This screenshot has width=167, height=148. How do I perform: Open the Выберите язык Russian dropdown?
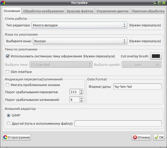80,41
